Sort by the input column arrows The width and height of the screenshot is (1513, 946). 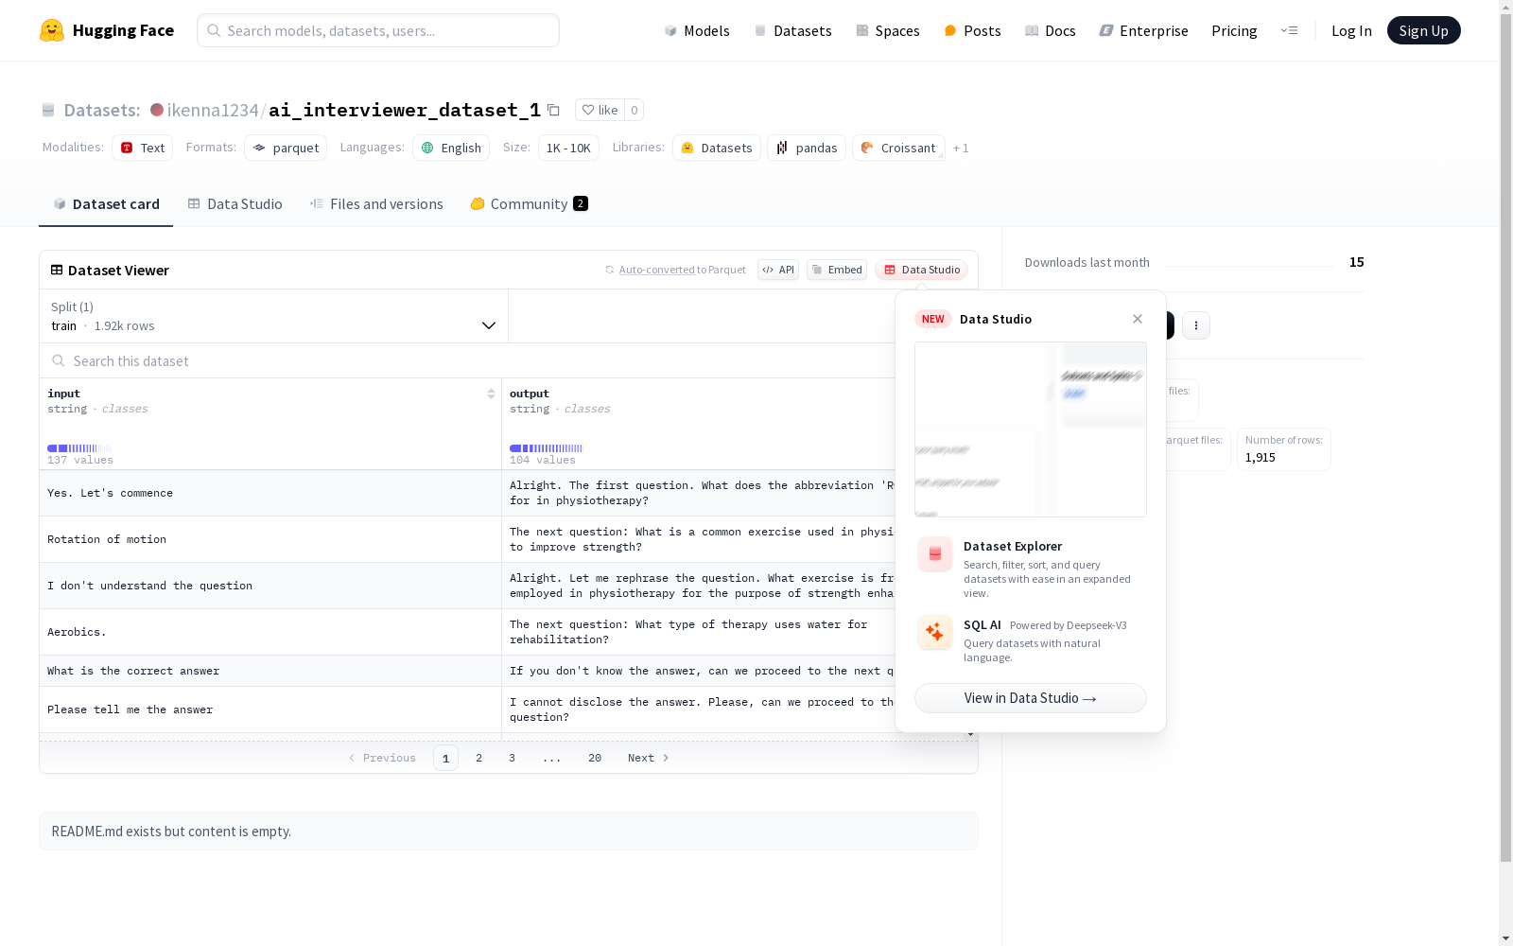pos(491,394)
